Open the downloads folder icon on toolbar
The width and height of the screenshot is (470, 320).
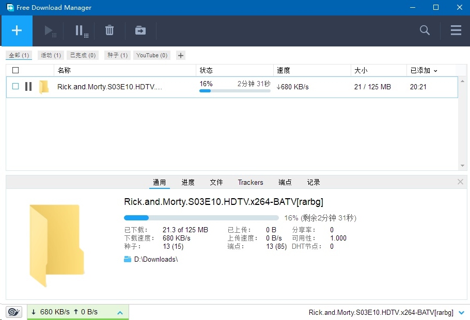click(140, 30)
